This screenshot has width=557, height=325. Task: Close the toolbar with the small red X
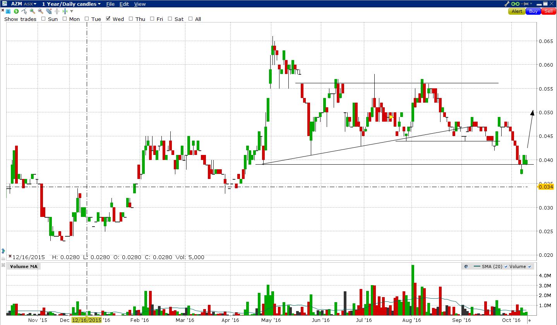[x=3, y=10]
